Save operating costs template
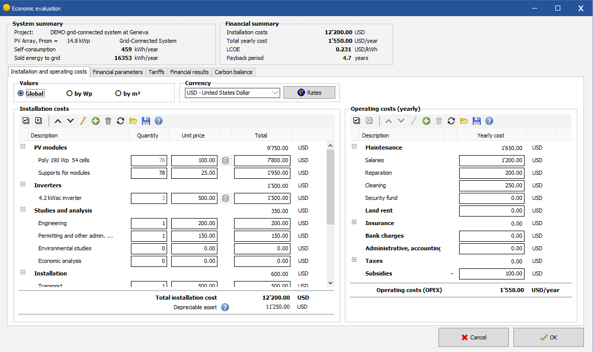 pyautogui.click(x=477, y=121)
